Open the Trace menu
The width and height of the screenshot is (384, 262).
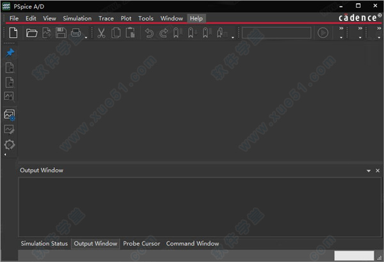point(106,19)
